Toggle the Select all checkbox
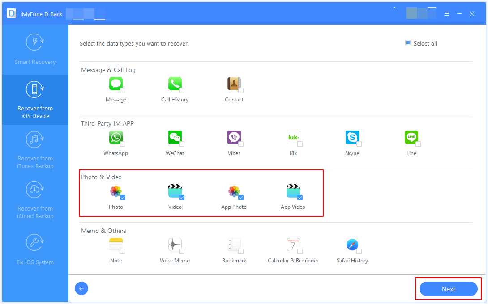Image resolution: width=488 pixels, height=304 pixels. coord(408,43)
